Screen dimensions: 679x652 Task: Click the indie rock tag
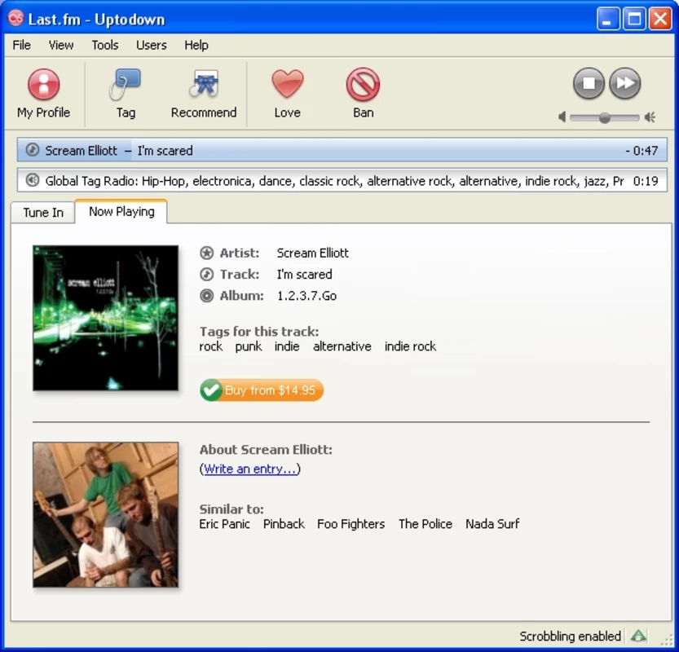[x=411, y=346]
